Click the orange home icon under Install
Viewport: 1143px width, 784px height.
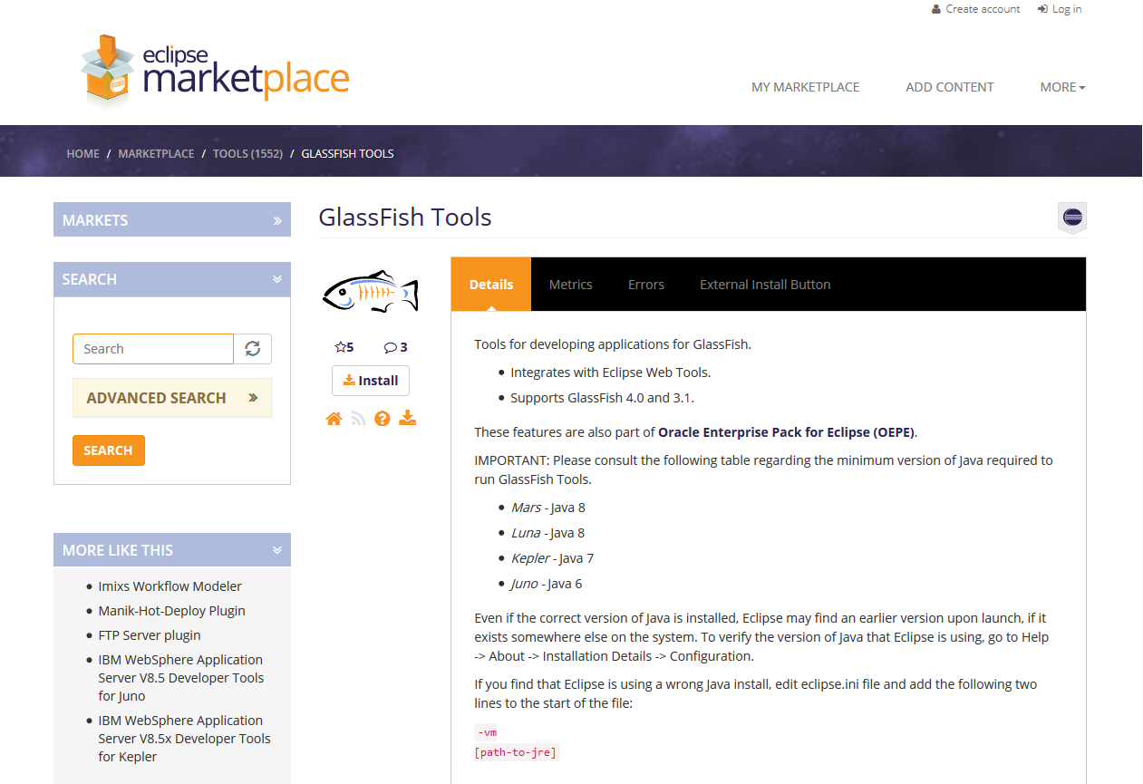[x=334, y=419]
